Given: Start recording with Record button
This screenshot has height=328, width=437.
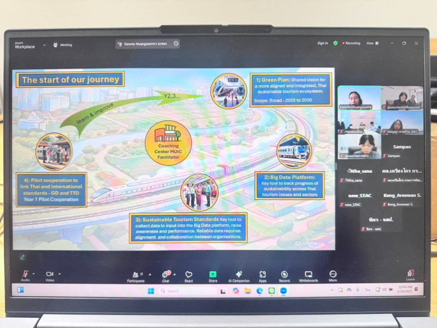Looking at the screenshot, I should click(x=284, y=275).
